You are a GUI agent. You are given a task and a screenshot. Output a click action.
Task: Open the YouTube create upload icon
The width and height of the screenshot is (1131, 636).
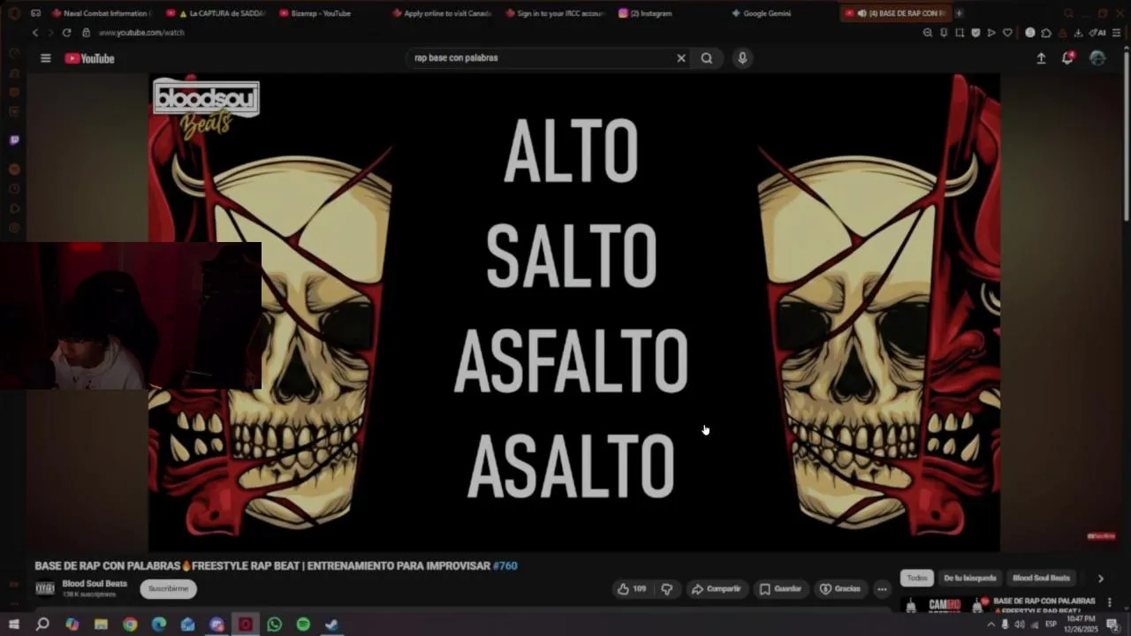[1041, 58]
